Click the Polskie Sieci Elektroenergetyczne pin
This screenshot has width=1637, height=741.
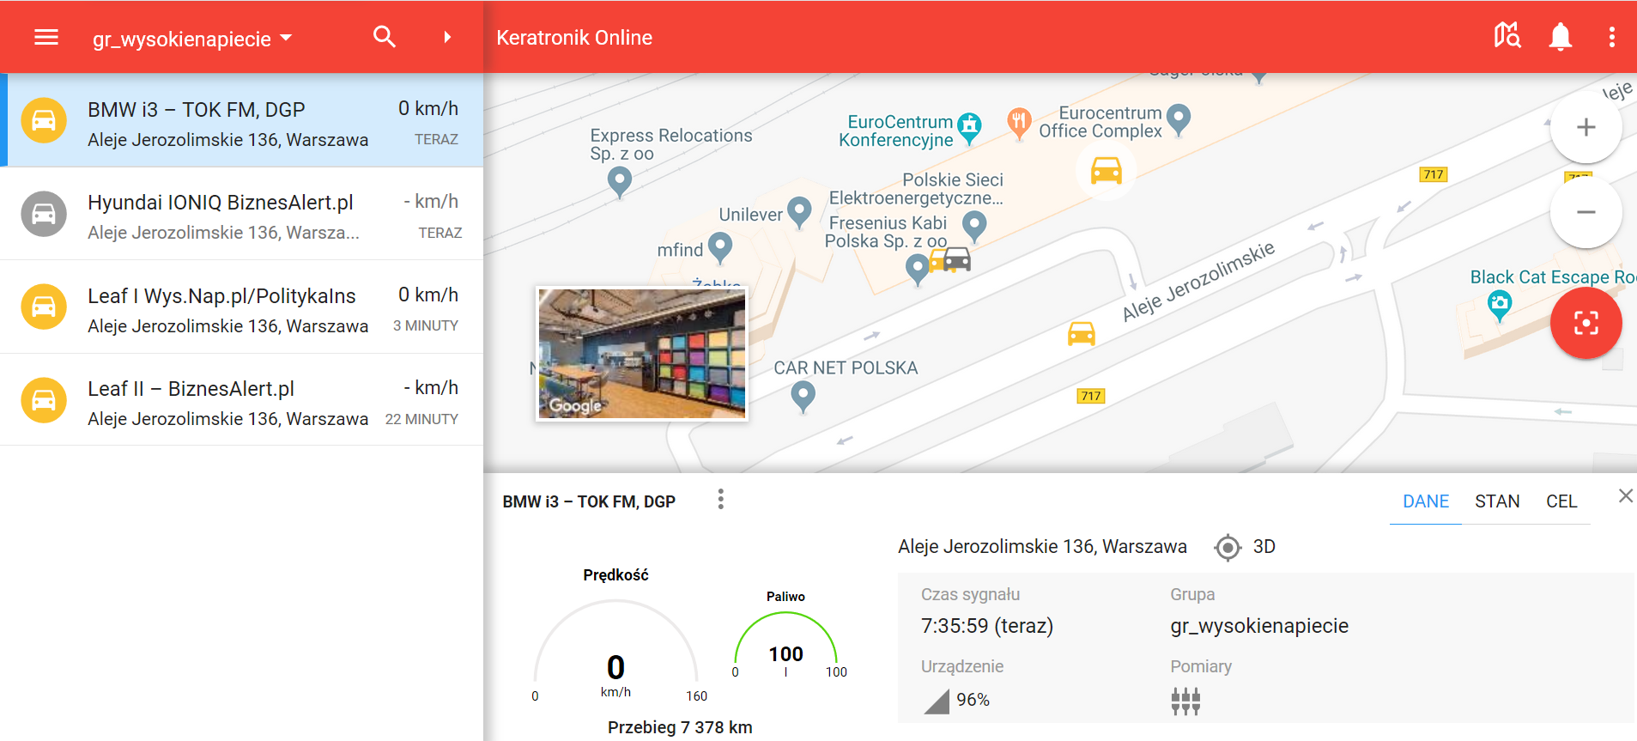tap(974, 227)
